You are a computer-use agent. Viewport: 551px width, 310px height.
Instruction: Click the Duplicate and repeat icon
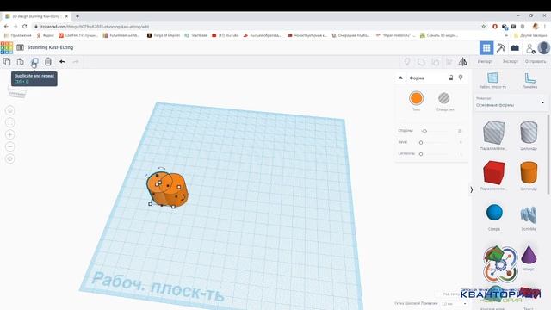(x=34, y=62)
